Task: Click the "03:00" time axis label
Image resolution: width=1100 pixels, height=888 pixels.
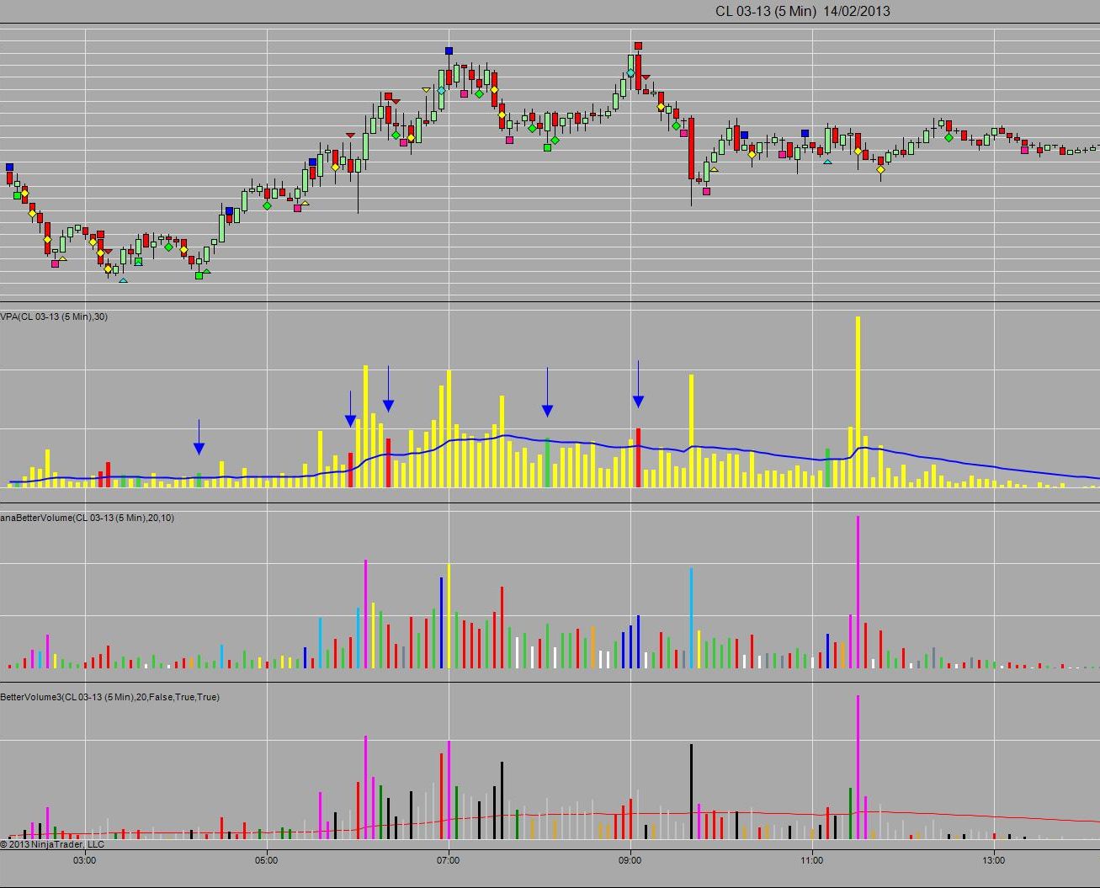Action: [x=84, y=860]
